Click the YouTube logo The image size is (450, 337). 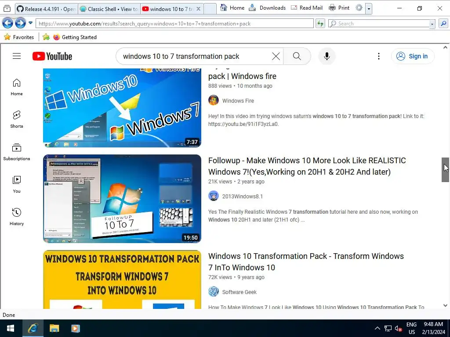[x=52, y=56]
